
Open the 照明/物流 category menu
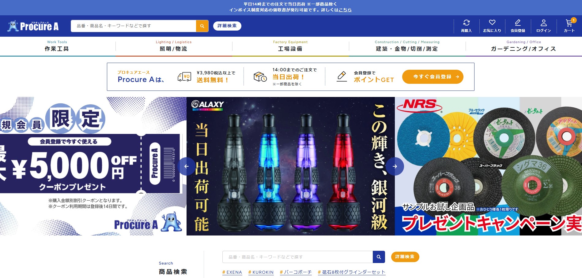[173, 46]
